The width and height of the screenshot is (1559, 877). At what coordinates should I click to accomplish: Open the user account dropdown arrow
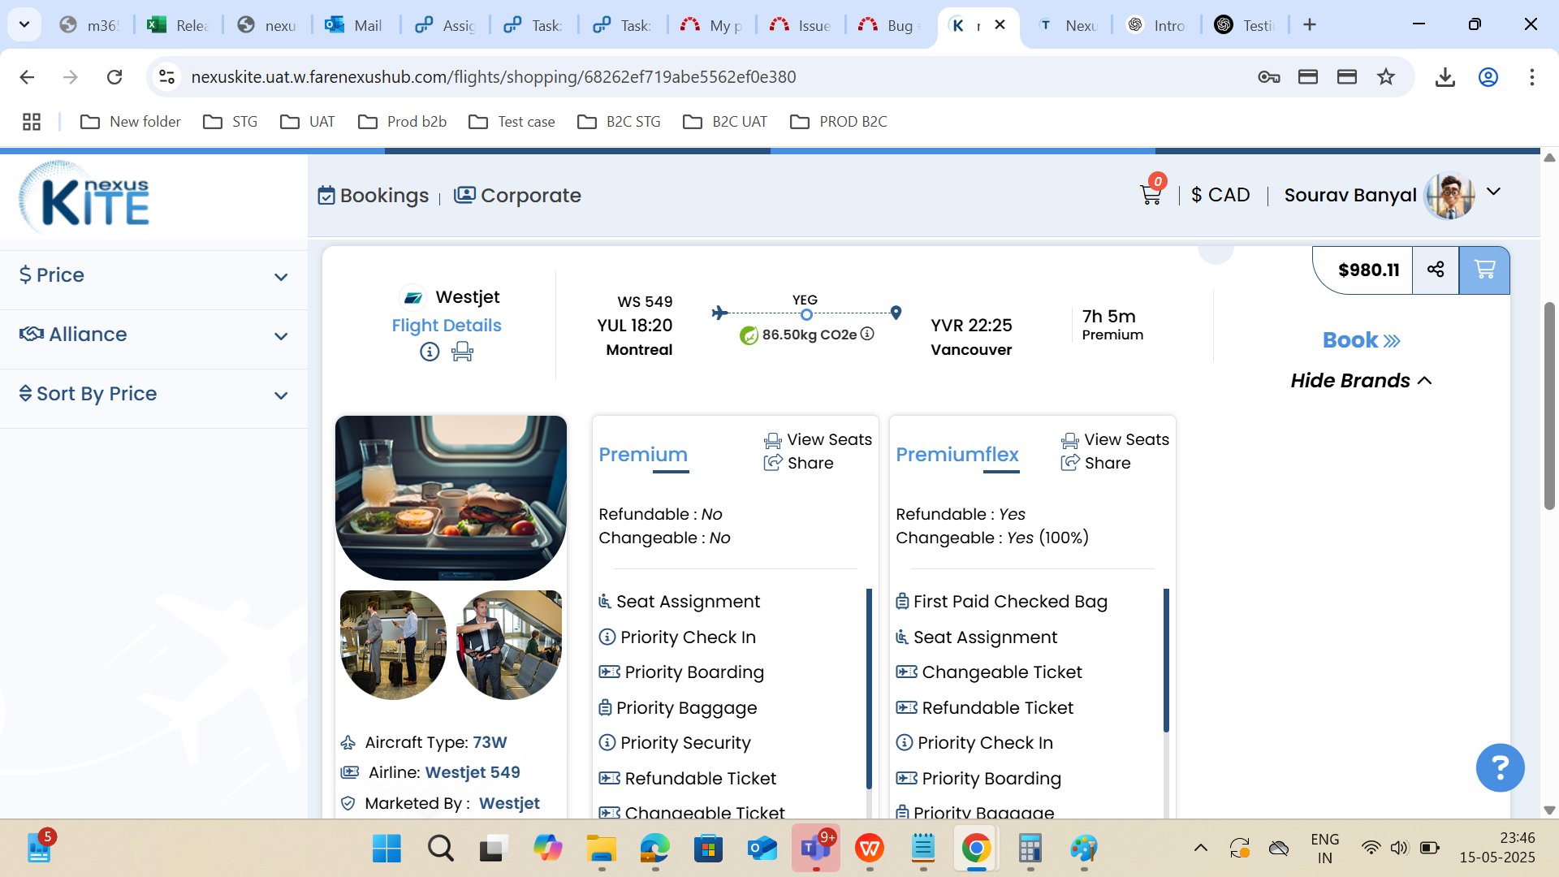point(1493,192)
